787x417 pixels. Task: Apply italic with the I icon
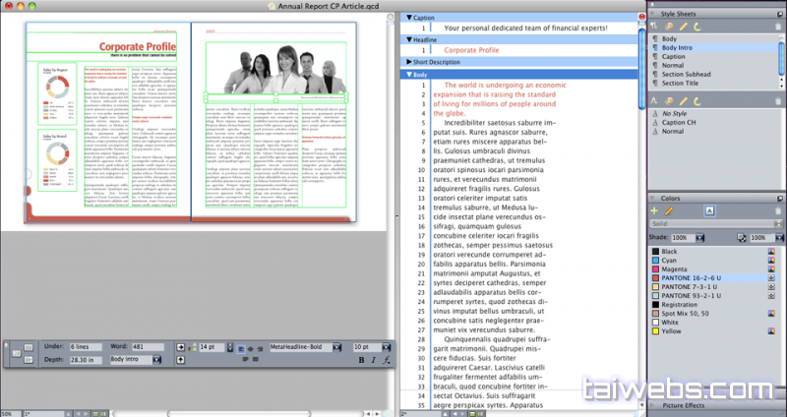pos(374,361)
